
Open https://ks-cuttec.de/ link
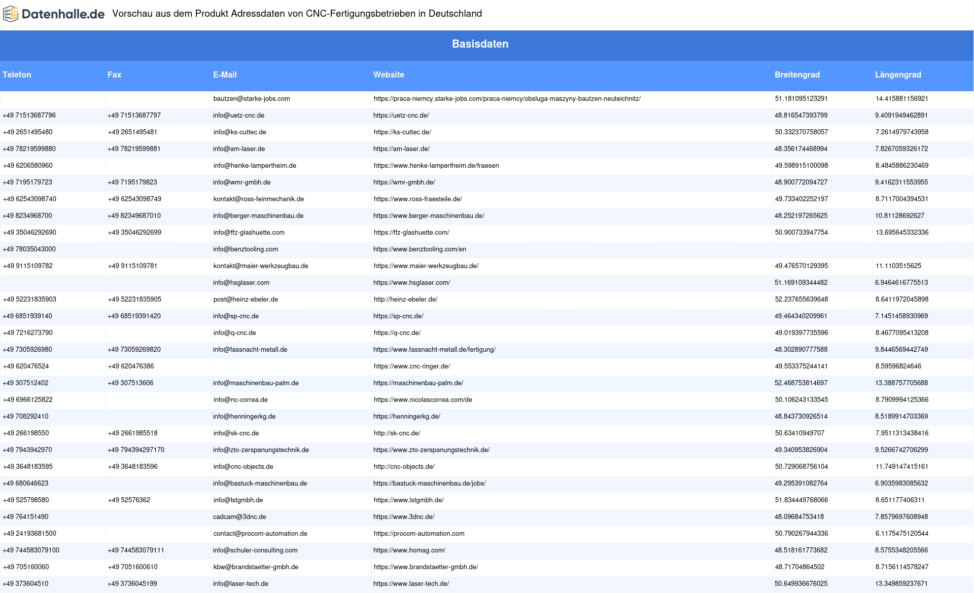click(x=402, y=132)
